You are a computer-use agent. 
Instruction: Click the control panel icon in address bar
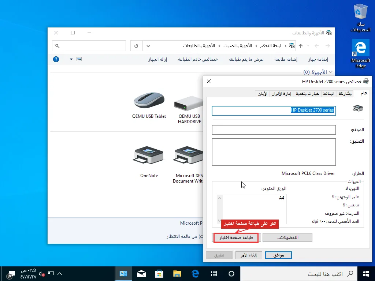[x=292, y=45]
